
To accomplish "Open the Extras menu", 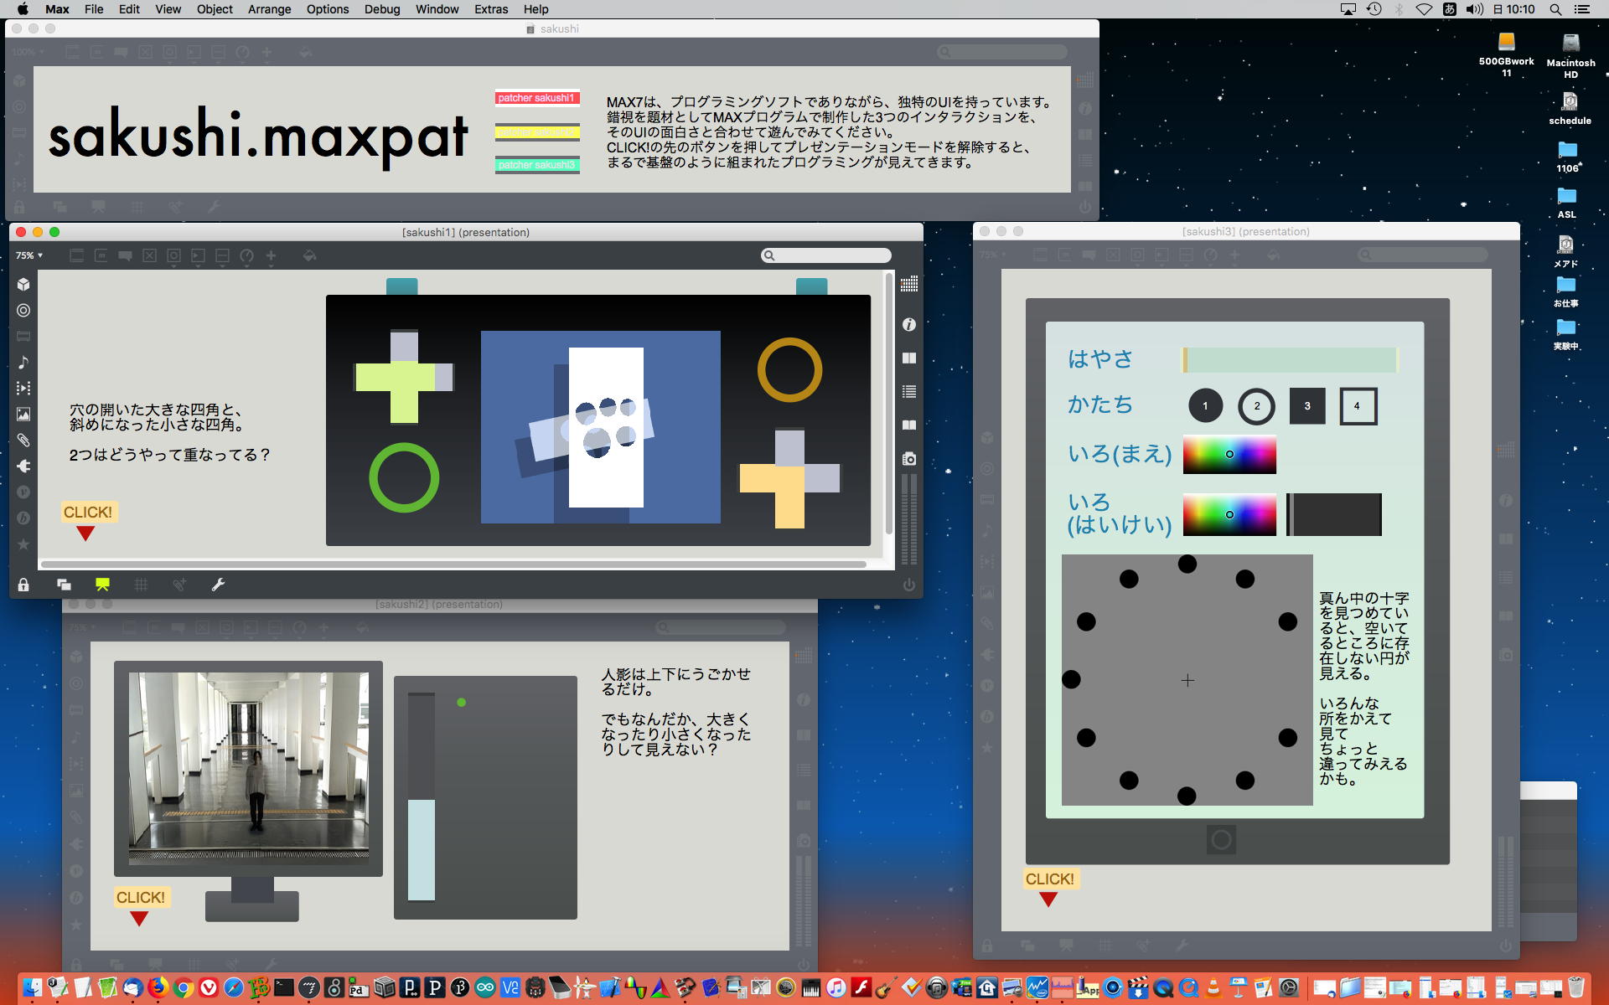I will tap(490, 9).
